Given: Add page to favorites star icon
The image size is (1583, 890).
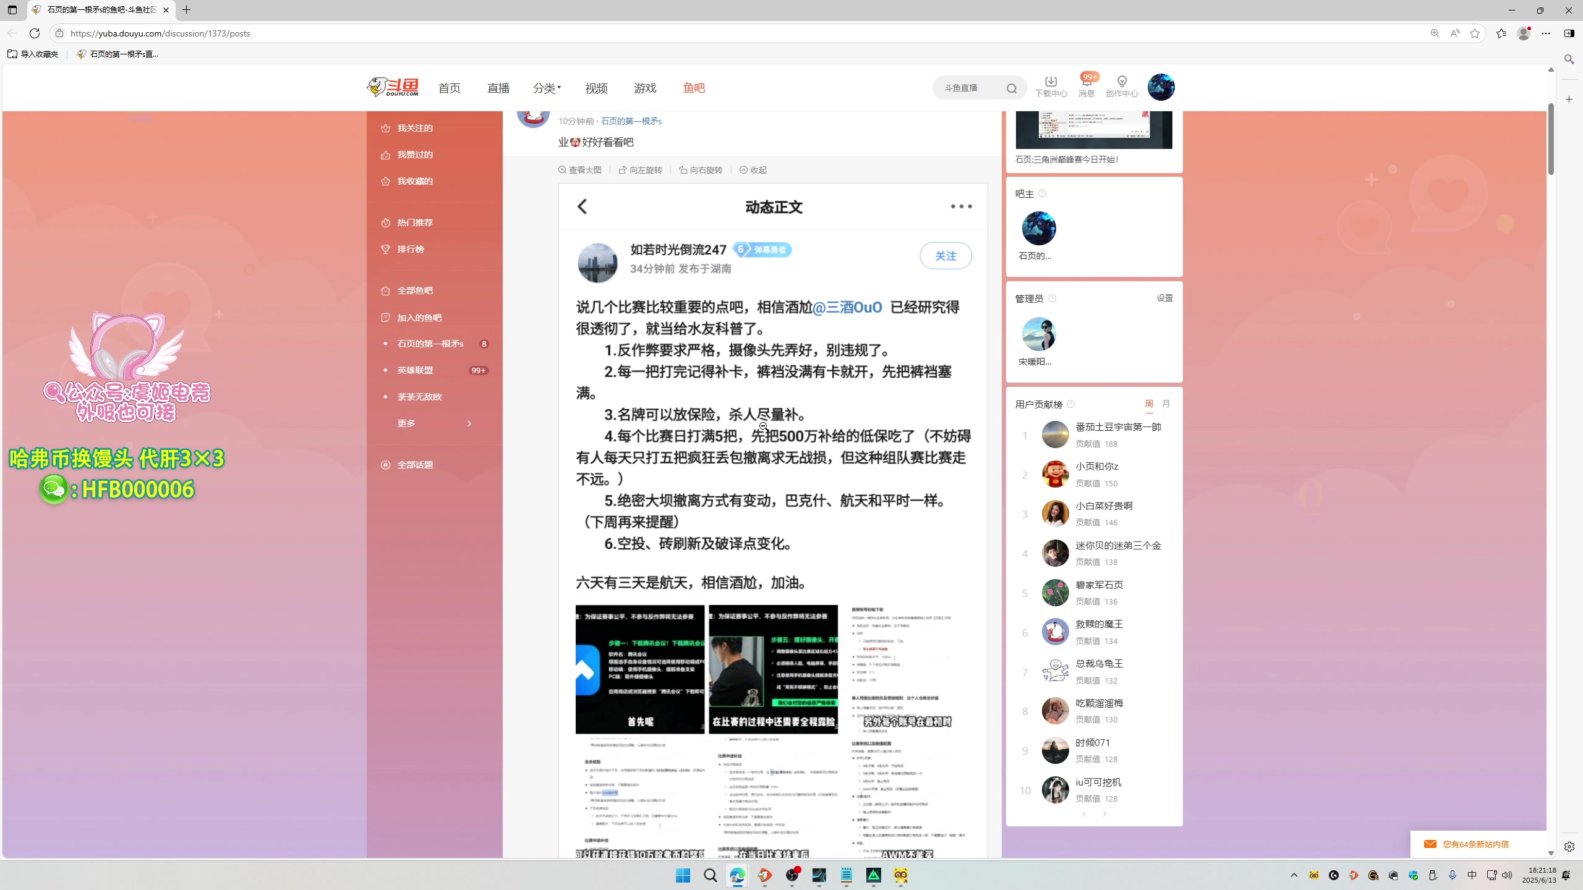Looking at the screenshot, I should tap(1475, 33).
